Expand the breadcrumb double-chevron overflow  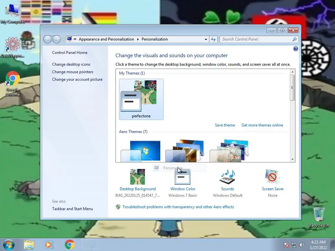pyautogui.click(x=75, y=39)
